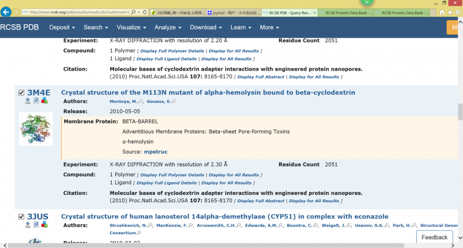Expand the Search dropdown menu
463x248 pixels.
(x=95, y=27)
